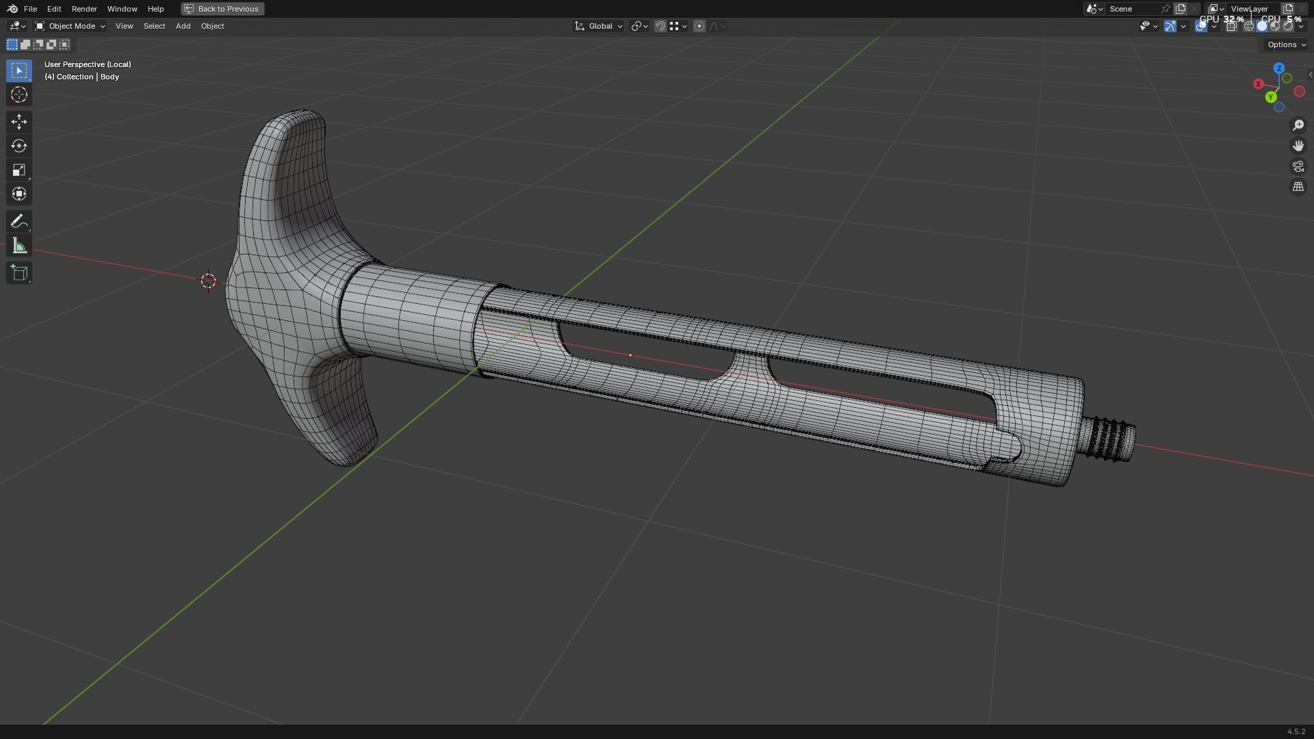Toggle the camera view icon
The image size is (1314, 739).
(x=1298, y=166)
